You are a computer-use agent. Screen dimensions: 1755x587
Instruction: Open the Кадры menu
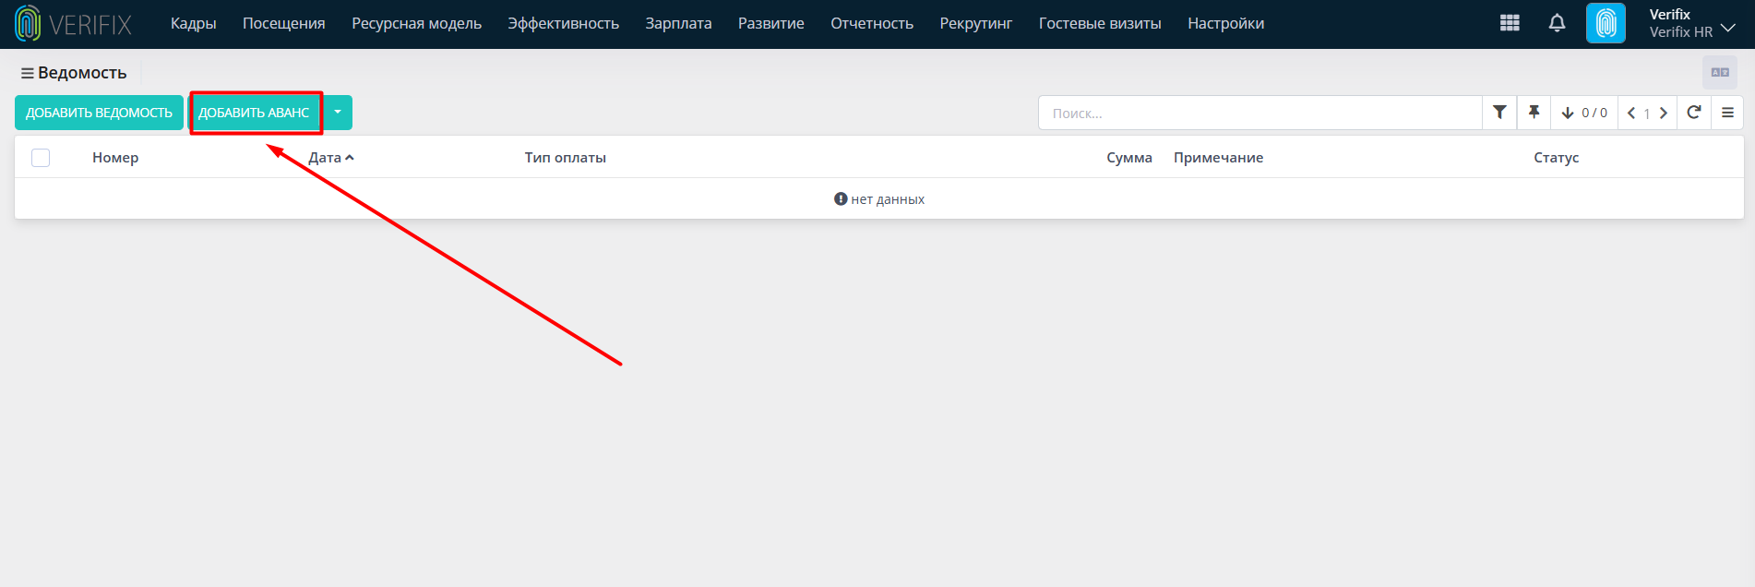click(194, 23)
